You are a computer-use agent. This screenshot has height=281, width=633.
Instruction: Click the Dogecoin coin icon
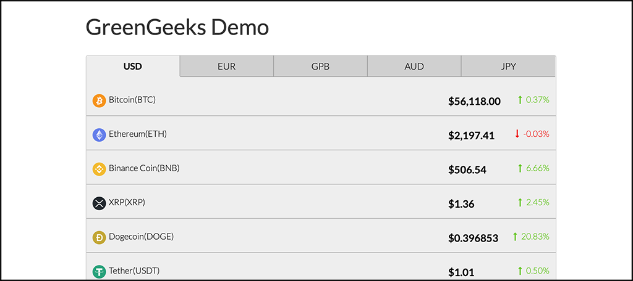point(99,237)
